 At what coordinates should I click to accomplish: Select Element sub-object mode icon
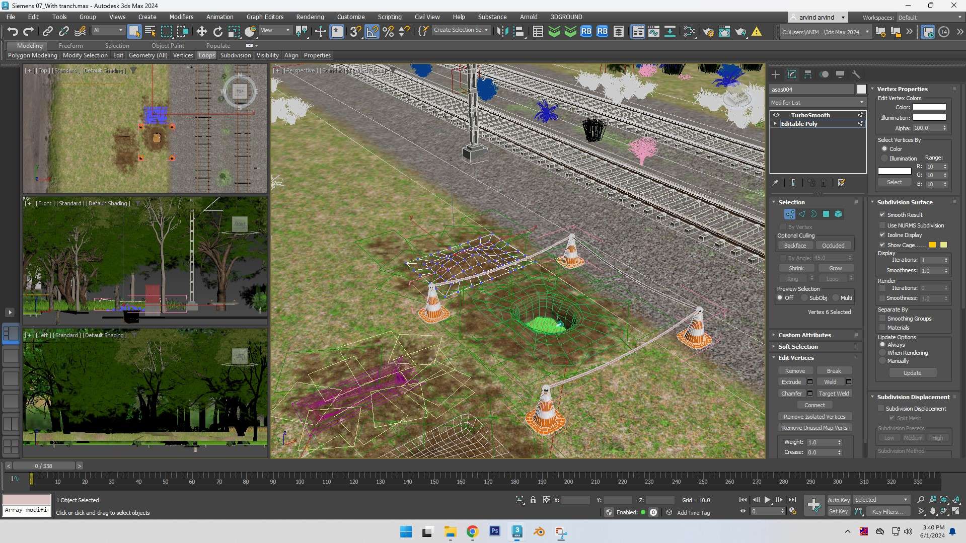pyautogui.click(x=838, y=214)
